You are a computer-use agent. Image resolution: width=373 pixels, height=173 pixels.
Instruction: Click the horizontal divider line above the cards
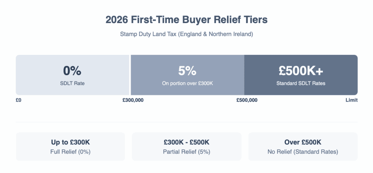(186, 122)
